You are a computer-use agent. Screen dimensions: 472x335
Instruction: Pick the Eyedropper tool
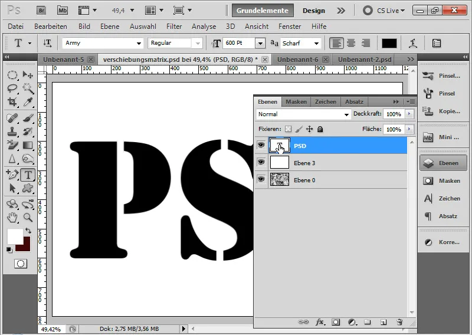pos(28,102)
